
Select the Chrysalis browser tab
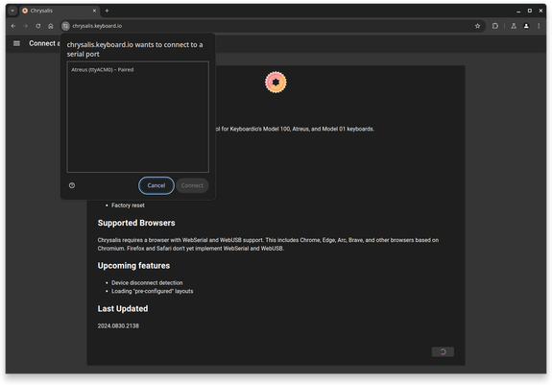[x=60, y=11]
